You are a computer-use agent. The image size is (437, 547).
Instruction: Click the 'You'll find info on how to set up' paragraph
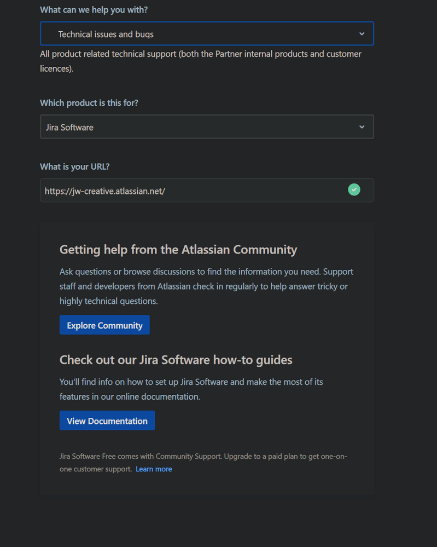coord(191,389)
